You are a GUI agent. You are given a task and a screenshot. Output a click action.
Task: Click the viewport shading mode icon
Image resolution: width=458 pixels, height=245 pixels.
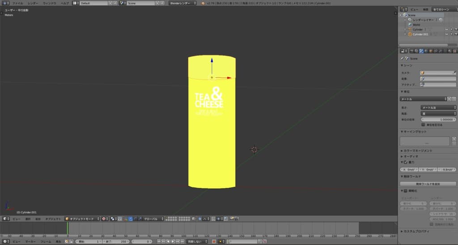point(104,219)
